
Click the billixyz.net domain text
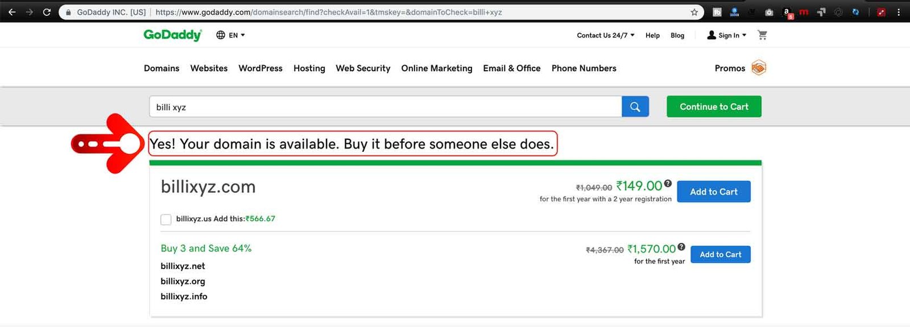click(x=183, y=266)
